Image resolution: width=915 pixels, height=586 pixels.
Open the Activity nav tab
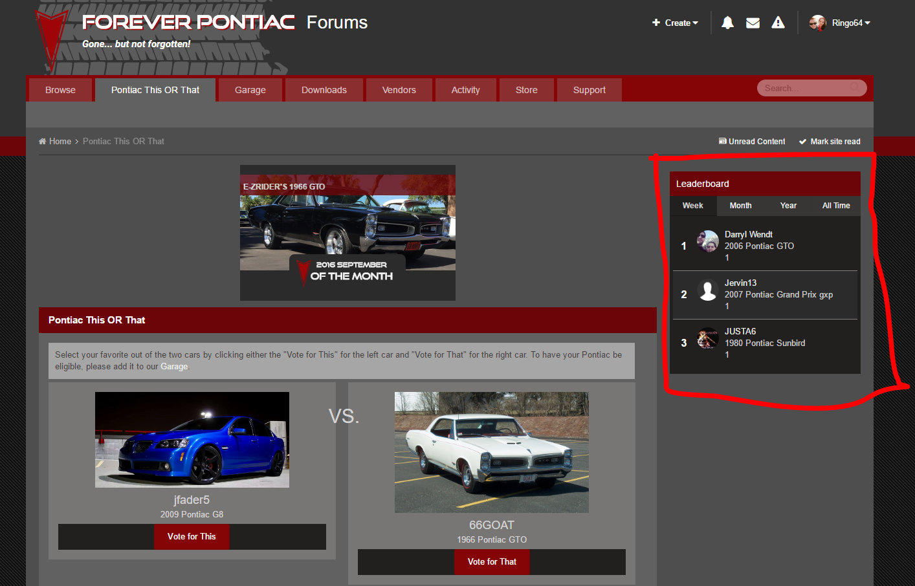[x=466, y=90]
